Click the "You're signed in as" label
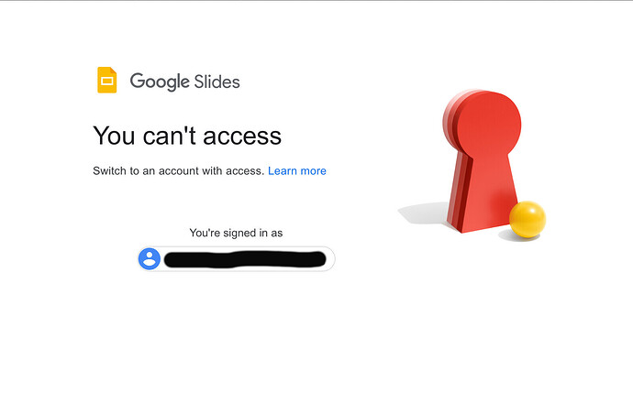The width and height of the screenshot is (633, 404). (x=236, y=233)
